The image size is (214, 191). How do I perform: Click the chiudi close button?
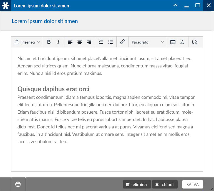[165, 184]
